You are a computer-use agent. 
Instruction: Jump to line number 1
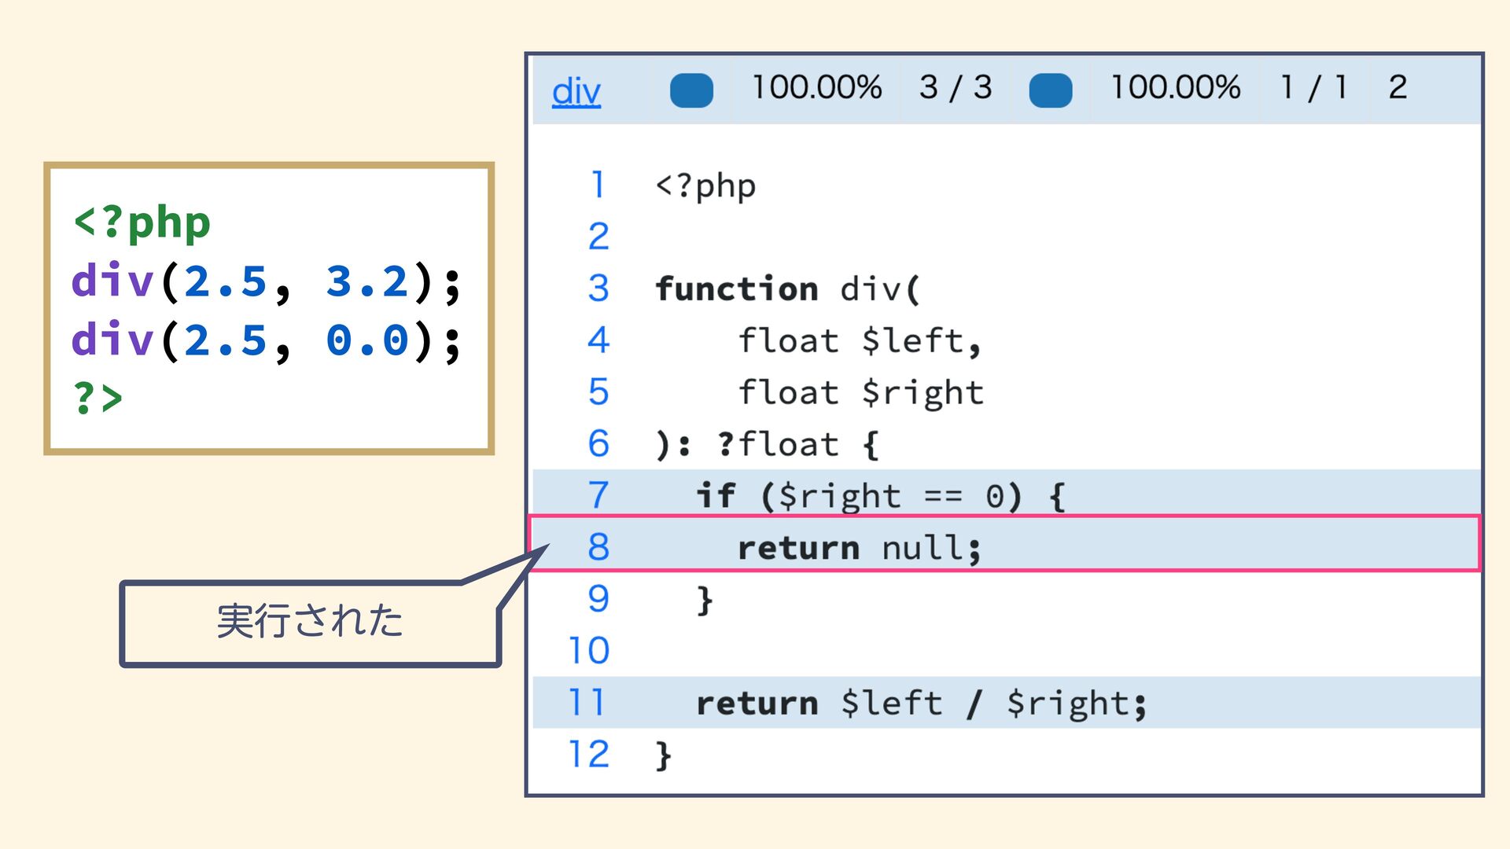coord(598,186)
